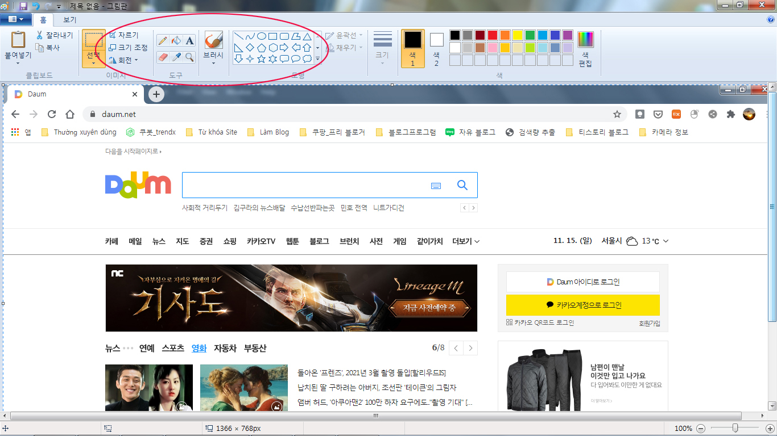Click the Paste (붙여넣기) clipboard icon
Screen dimensions: 777x436
click(18, 40)
